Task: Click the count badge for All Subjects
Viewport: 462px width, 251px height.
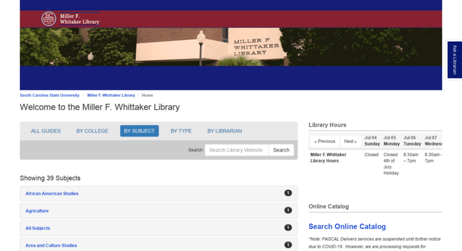Action: (288, 228)
